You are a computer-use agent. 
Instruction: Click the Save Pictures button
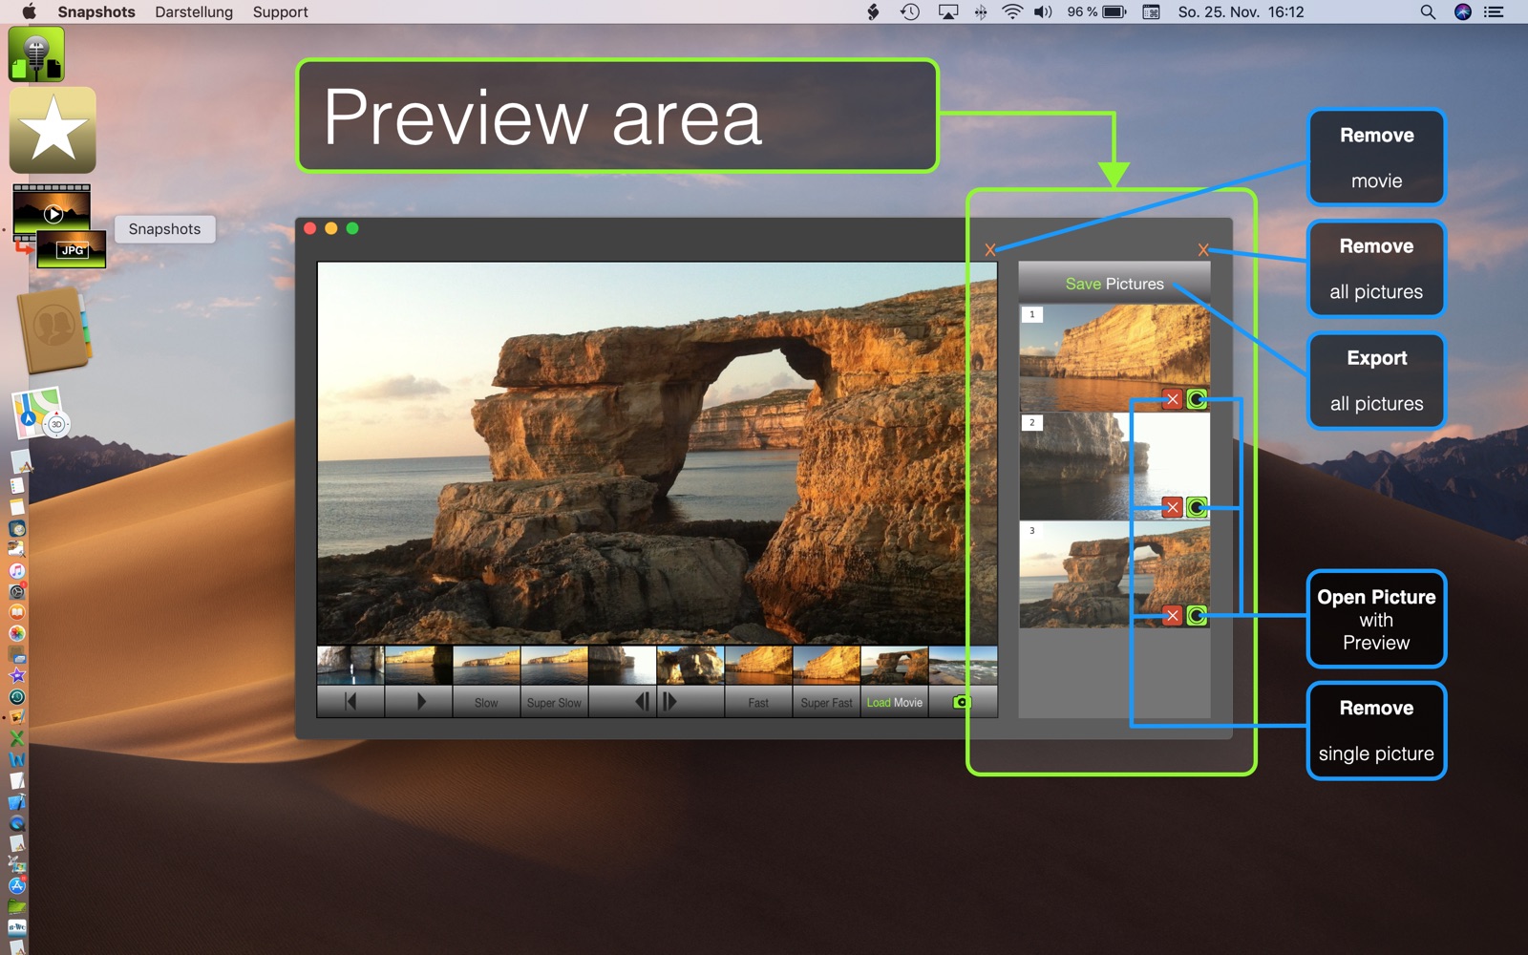(x=1114, y=284)
